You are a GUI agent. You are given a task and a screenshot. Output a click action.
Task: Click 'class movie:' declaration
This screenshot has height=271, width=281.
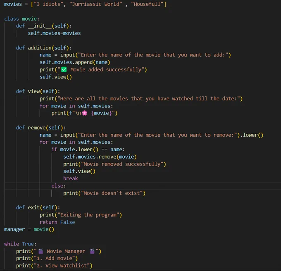[21, 19]
